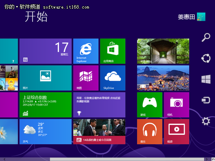Click the Share charm
Viewport: 215px width, 161px height.
(x=206, y=58)
